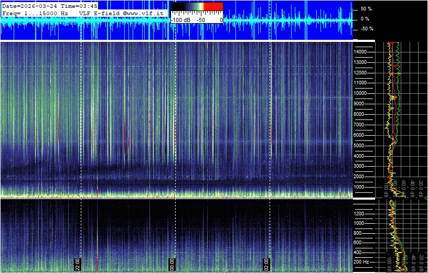Viewport: 428px width, 273px height.
Task: Click the 200 Hz label on the lower axis
Action: tap(363, 261)
